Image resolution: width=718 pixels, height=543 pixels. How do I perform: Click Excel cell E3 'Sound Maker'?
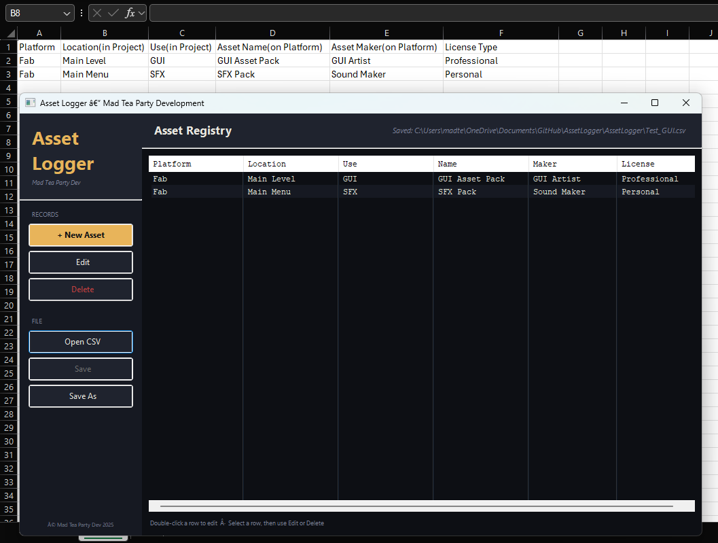point(386,74)
